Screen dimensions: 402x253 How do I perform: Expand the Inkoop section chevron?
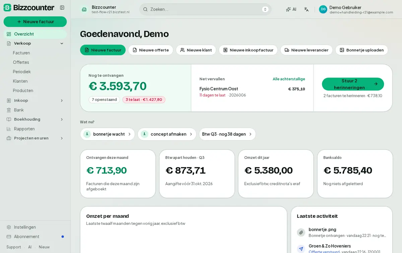[x=62, y=101]
